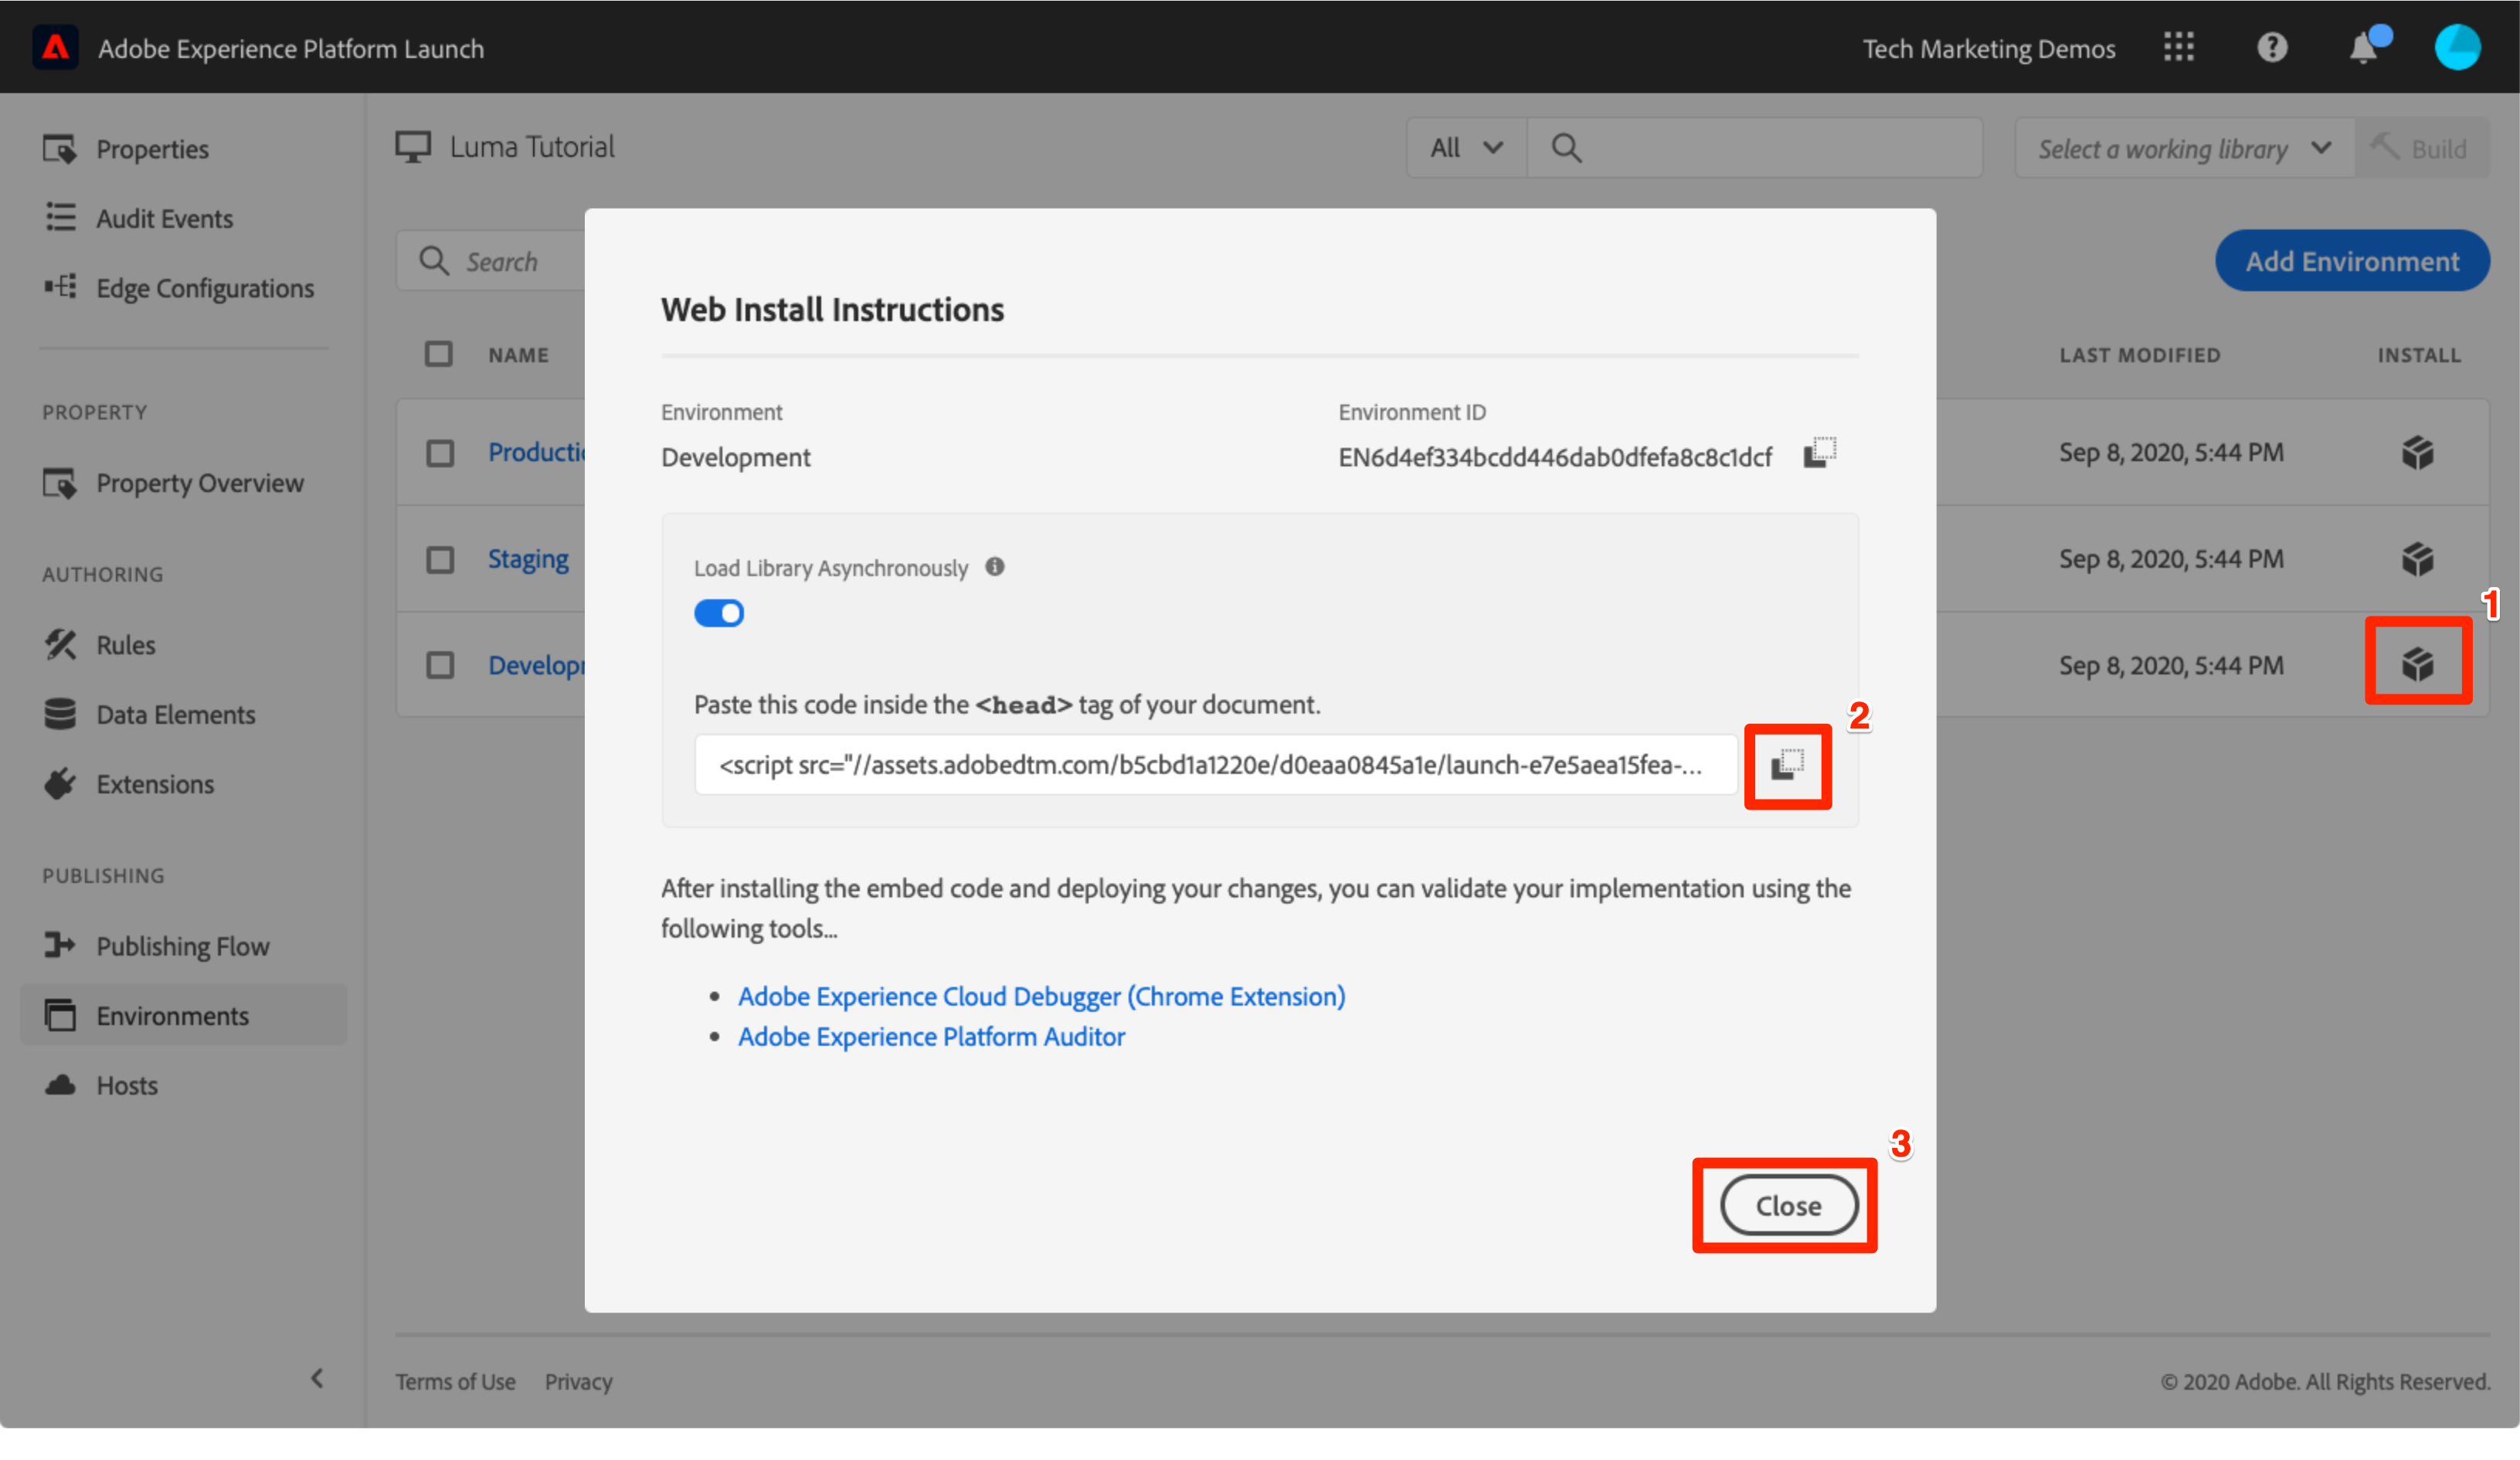Open install instructions for Staging environment
The image size is (2520, 1460).
(x=2417, y=559)
